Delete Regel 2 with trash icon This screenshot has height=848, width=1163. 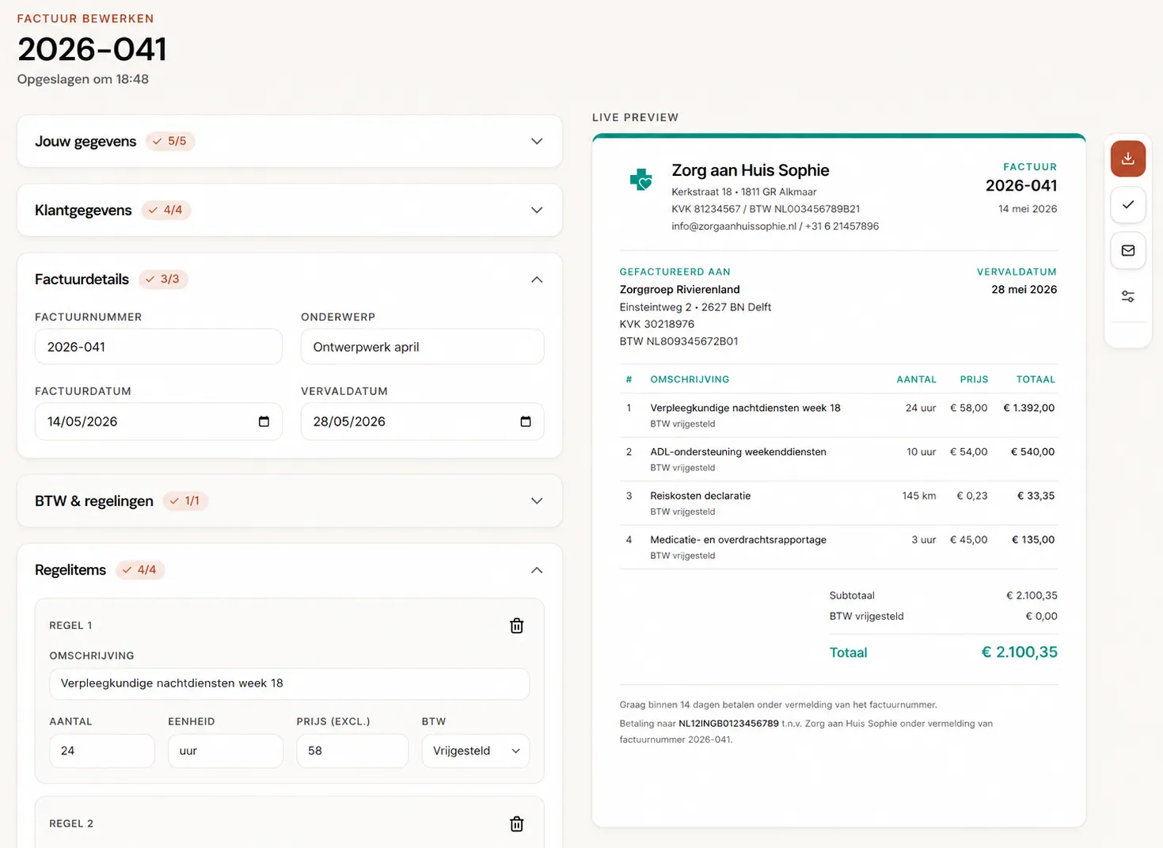516,823
